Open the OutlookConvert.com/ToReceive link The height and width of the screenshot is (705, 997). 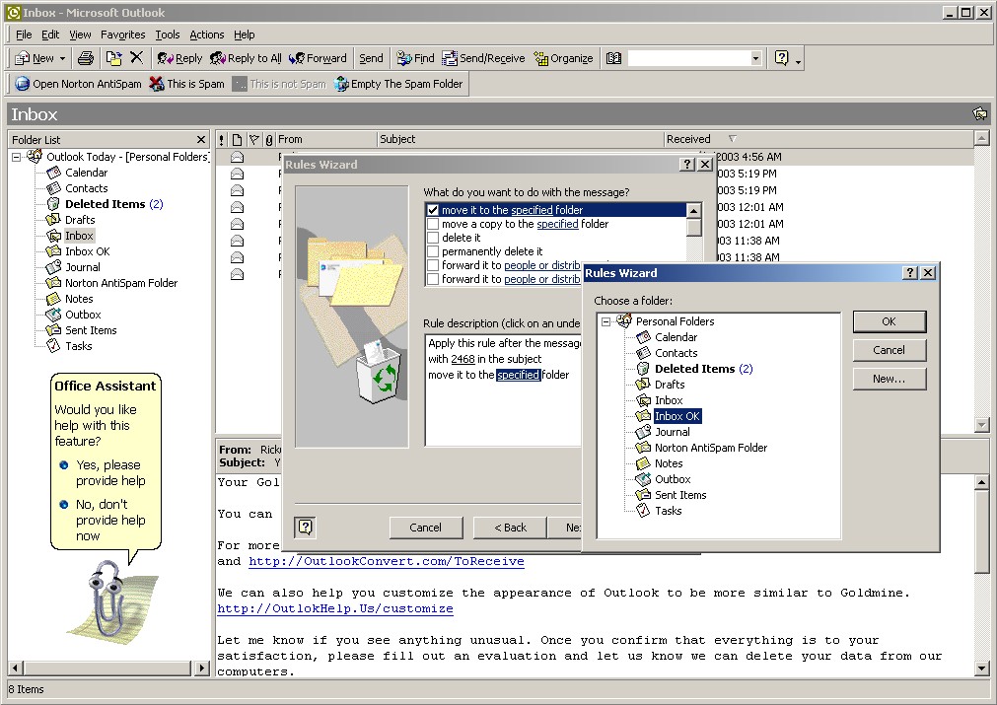click(387, 561)
